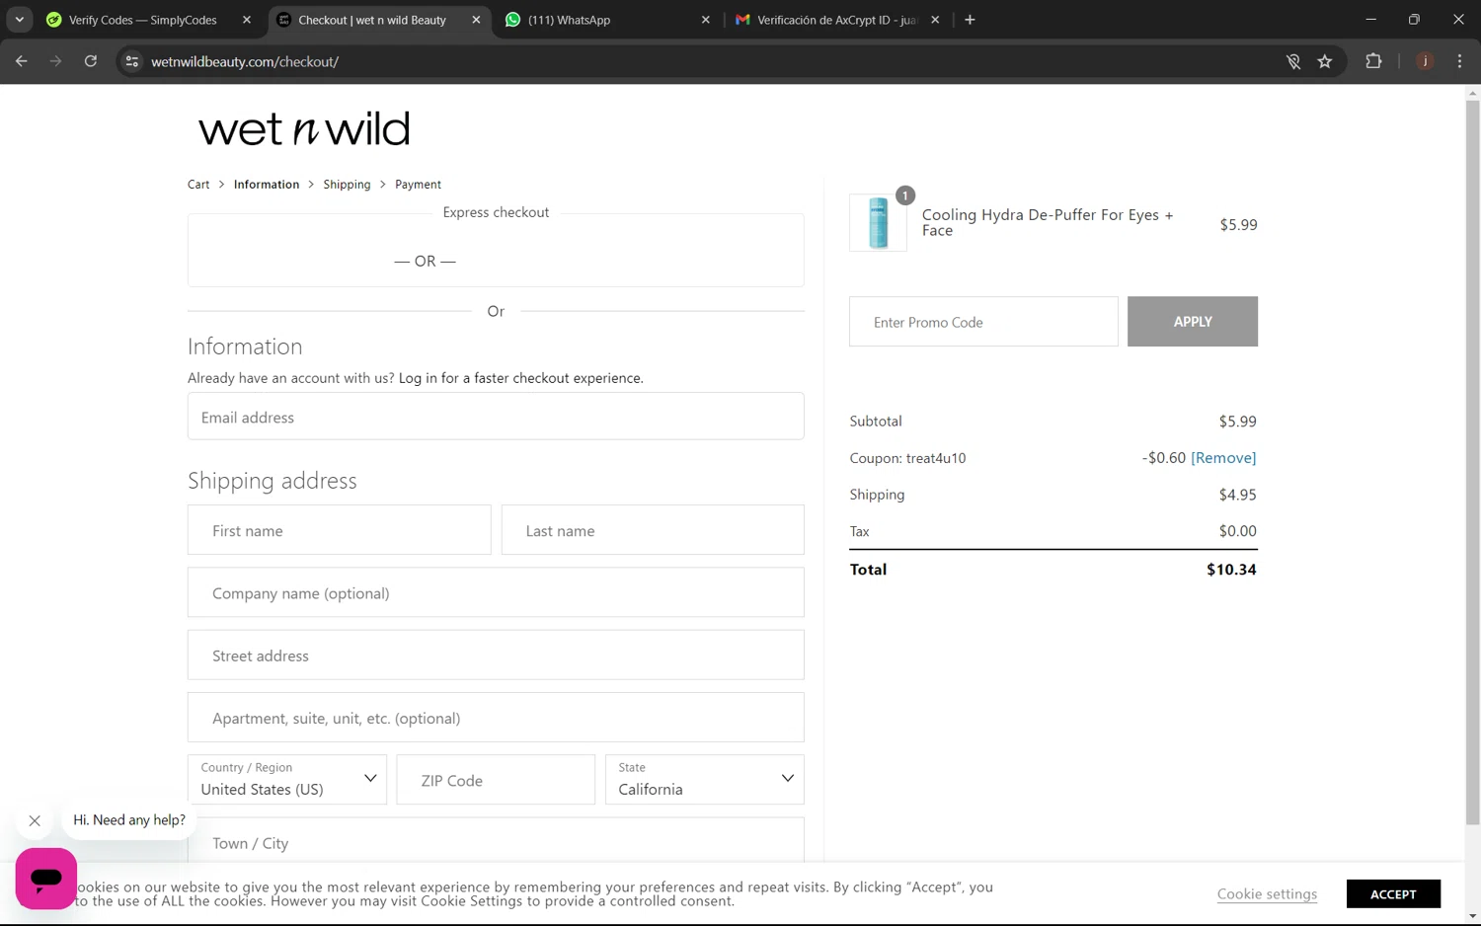Click the address bar URL

click(245, 61)
